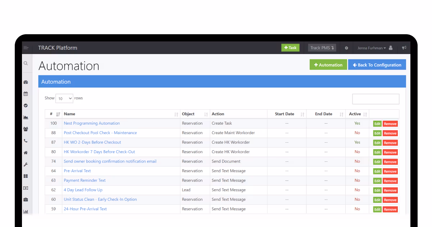Image resolution: width=432 pixels, height=227 pixels.
Task: Open the Payment Reminder Text link
Action: [85, 180]
